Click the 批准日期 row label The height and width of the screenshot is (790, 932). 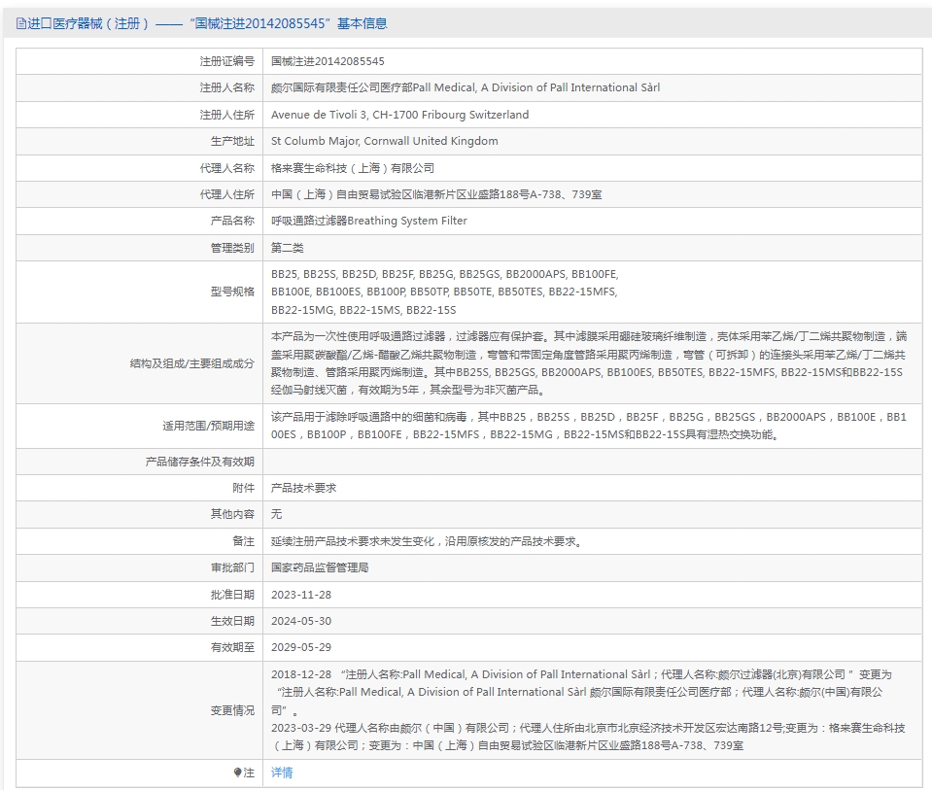232,595
